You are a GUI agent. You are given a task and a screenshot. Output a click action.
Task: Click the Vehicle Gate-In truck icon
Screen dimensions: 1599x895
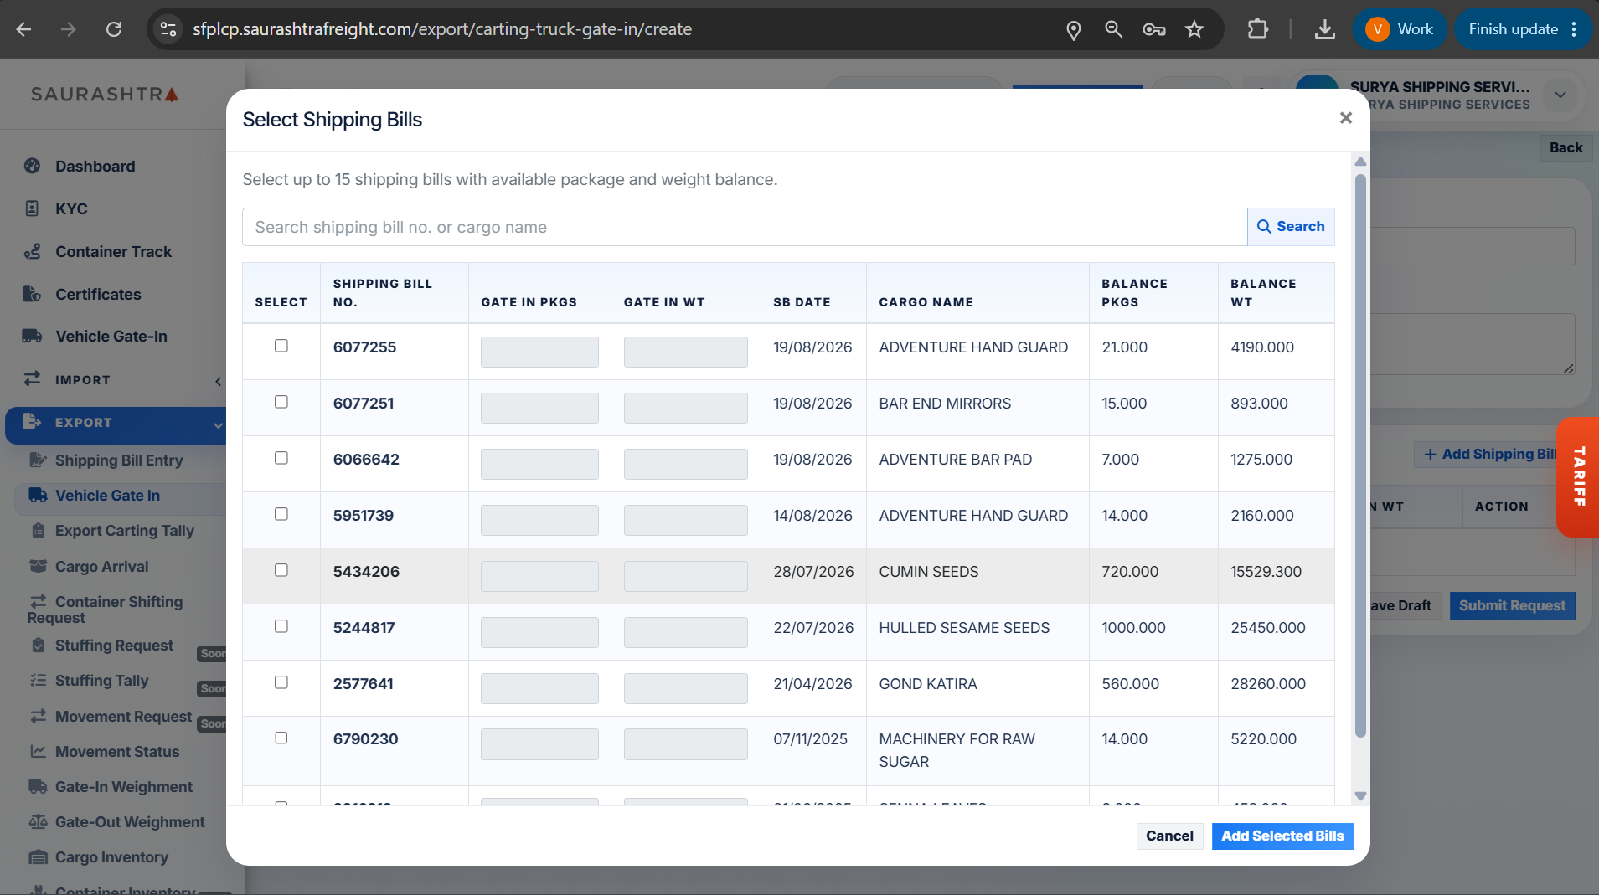coord(32,336)
